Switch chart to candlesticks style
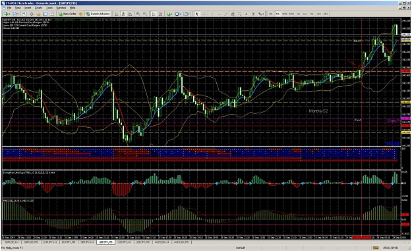 pyautogui.click(x=123, y=14)
